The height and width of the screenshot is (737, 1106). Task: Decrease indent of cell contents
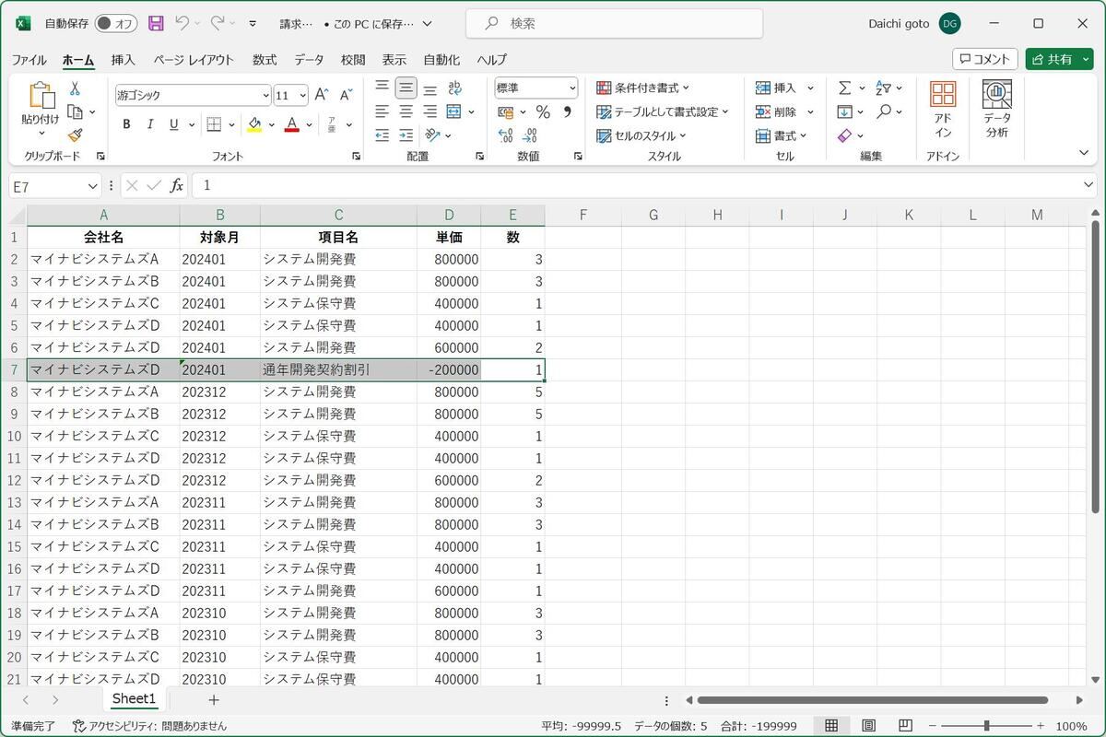(x=382, y=135)
